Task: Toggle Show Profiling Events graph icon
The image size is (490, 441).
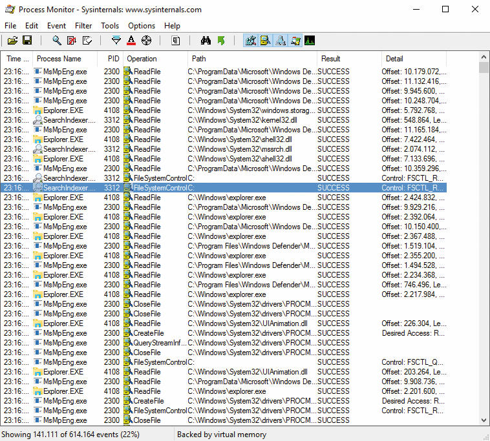Action: click(310, 41)
